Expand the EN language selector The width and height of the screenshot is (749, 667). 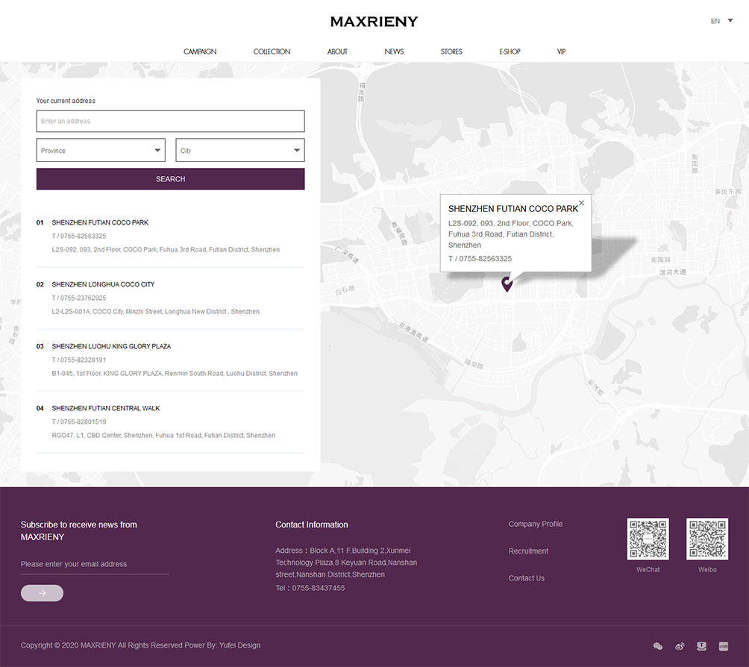click(721, 21)
